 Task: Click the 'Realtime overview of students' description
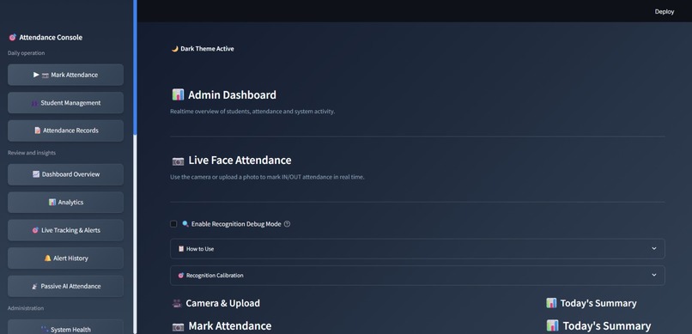coord(252,112)
